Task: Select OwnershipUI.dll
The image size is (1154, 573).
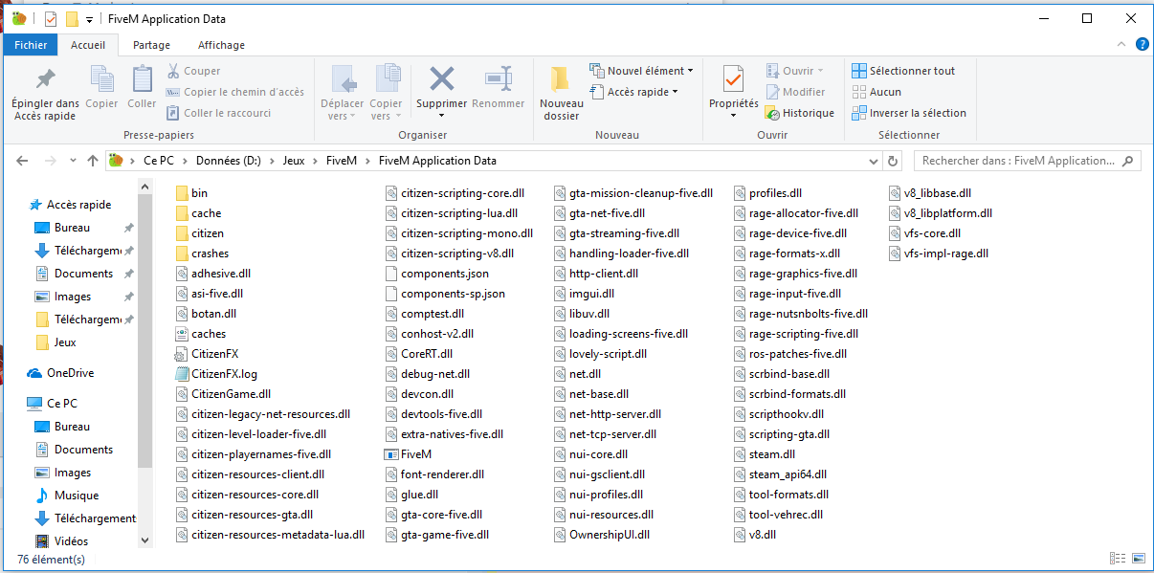Action: (603, 535)
